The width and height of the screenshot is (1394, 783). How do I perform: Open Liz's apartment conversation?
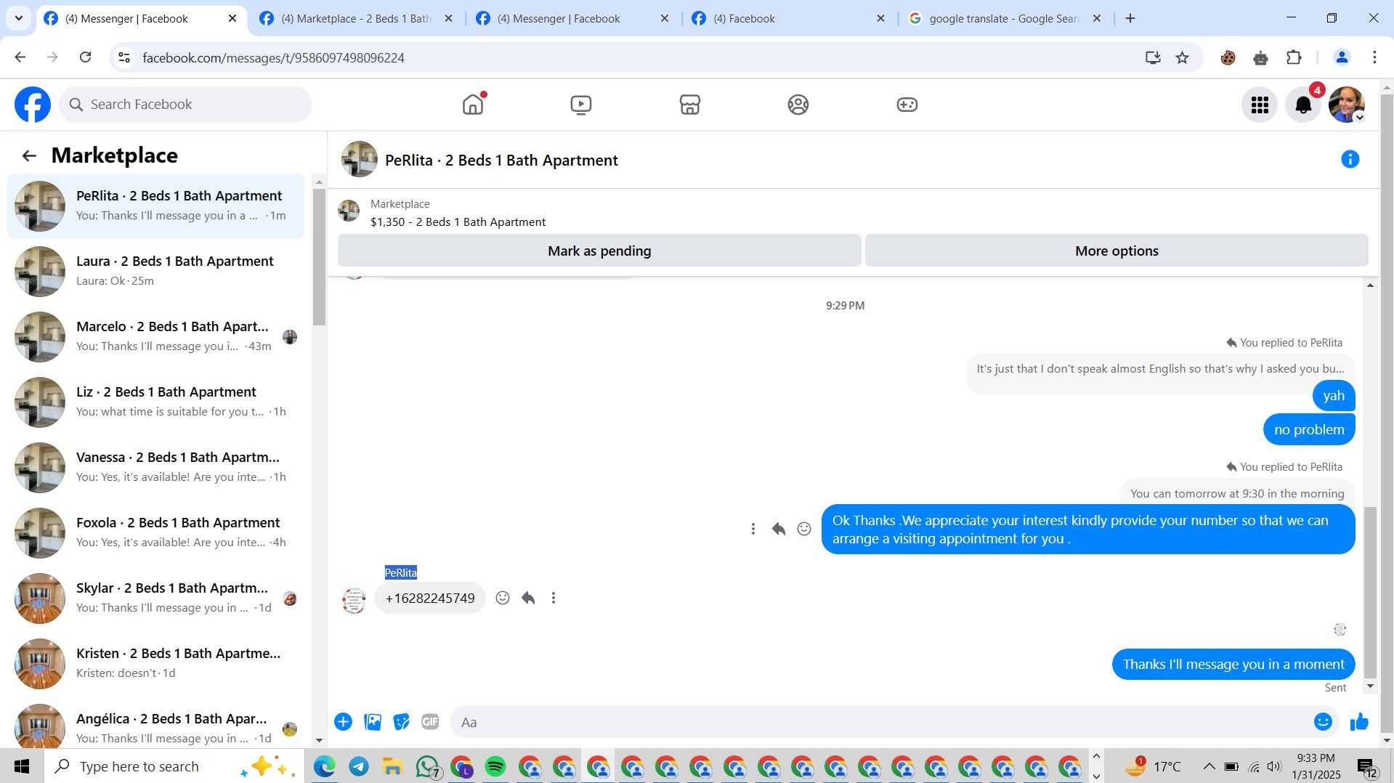[156, 402]
